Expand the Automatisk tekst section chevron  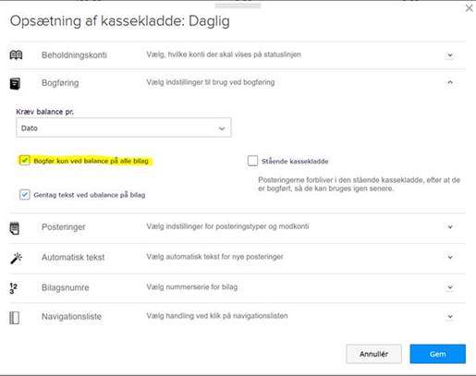[x=450, y=257]
